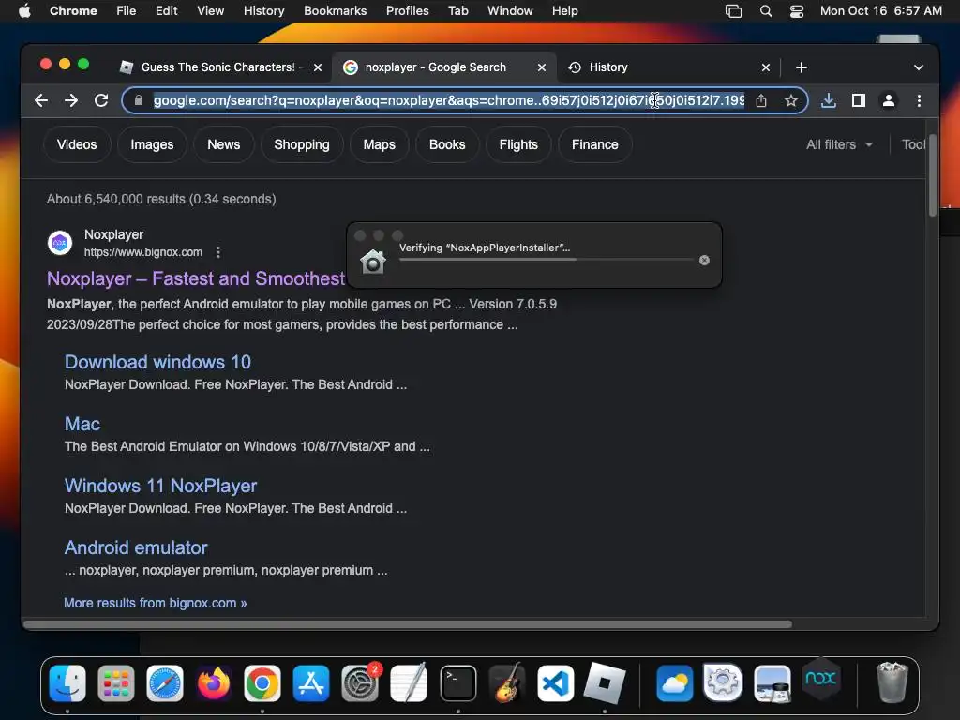The height and width of the screenshot is (720, 960).
Task: Filter results by News
Action: click(223, 144)
